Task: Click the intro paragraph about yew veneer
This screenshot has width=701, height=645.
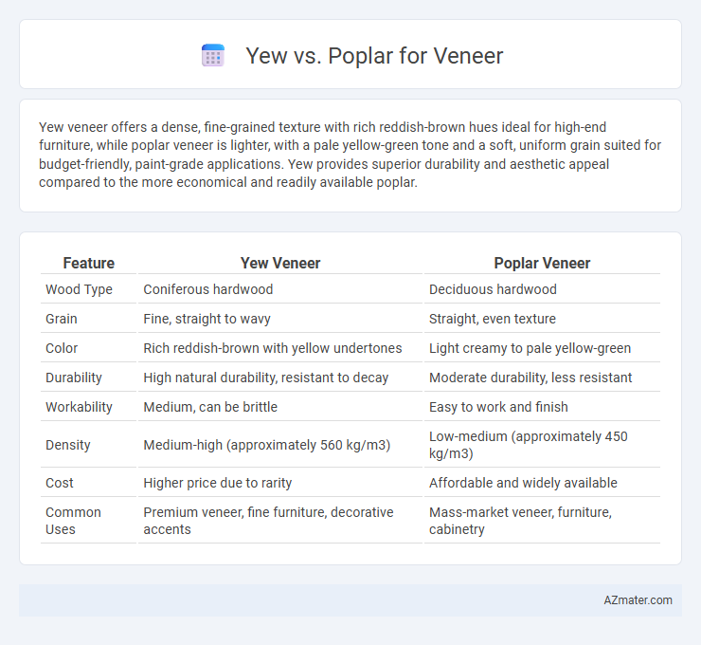Action: point(350,155)
